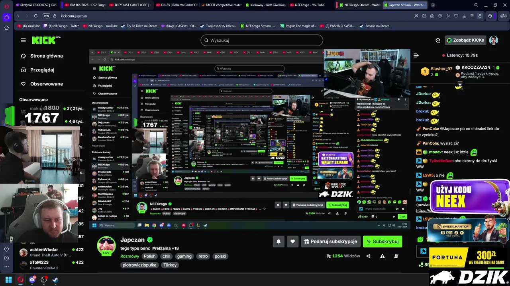Open Try To Drive na Steam bookmark
This screenshot has width=510, height=286.
[139, 26]
